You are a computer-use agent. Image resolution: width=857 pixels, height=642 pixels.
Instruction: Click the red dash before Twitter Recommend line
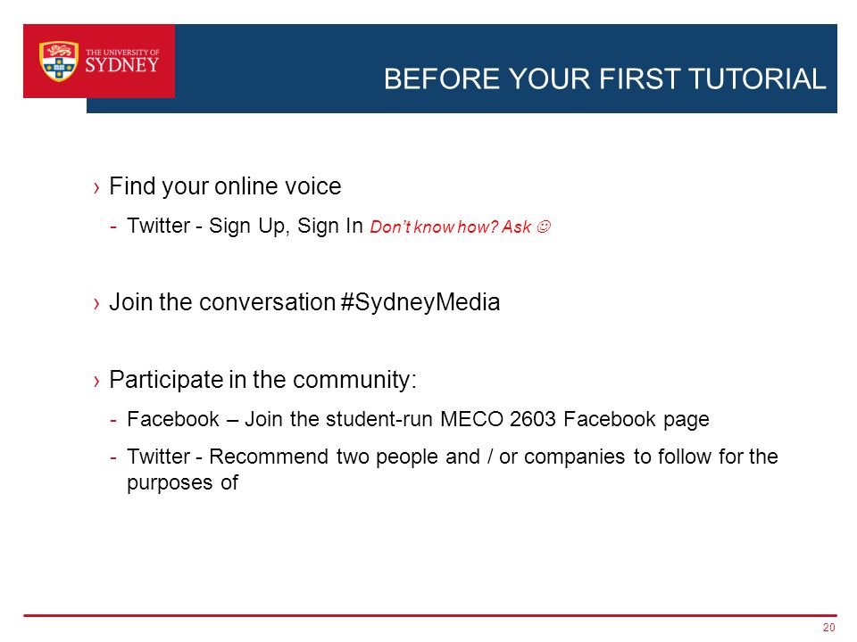coord(113,457)
